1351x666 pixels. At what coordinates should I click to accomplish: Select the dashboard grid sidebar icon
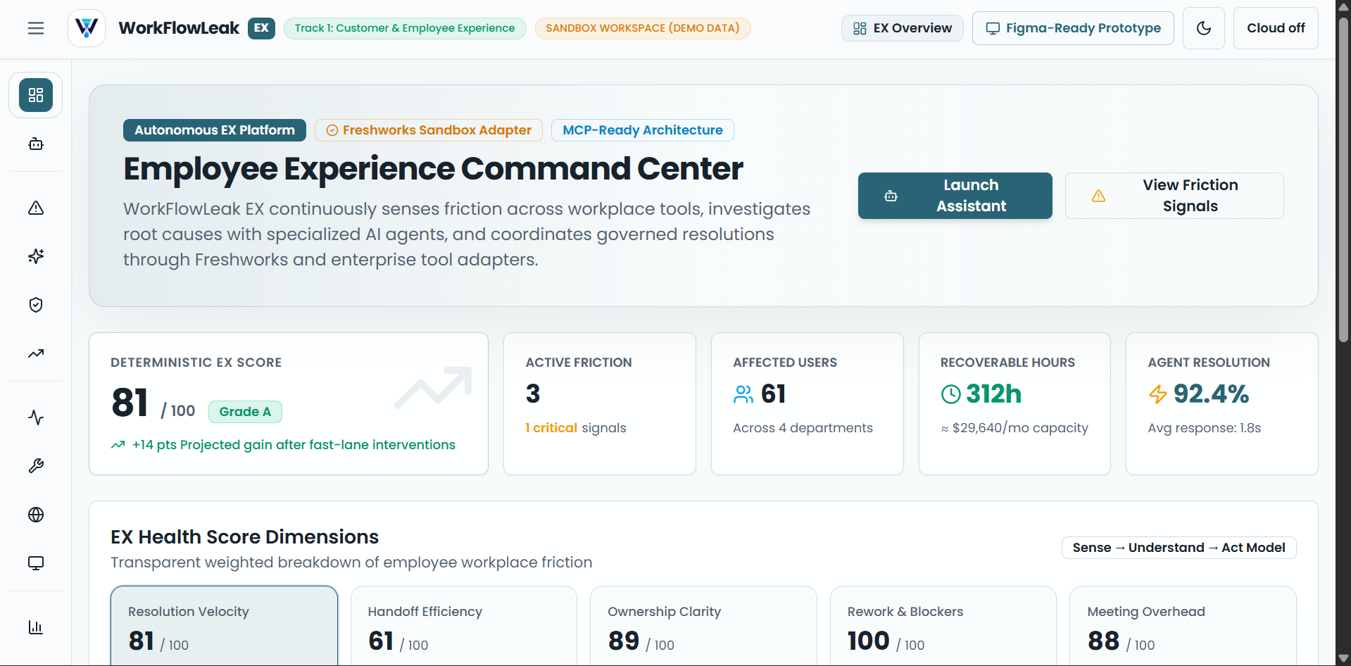click(36, 95)
